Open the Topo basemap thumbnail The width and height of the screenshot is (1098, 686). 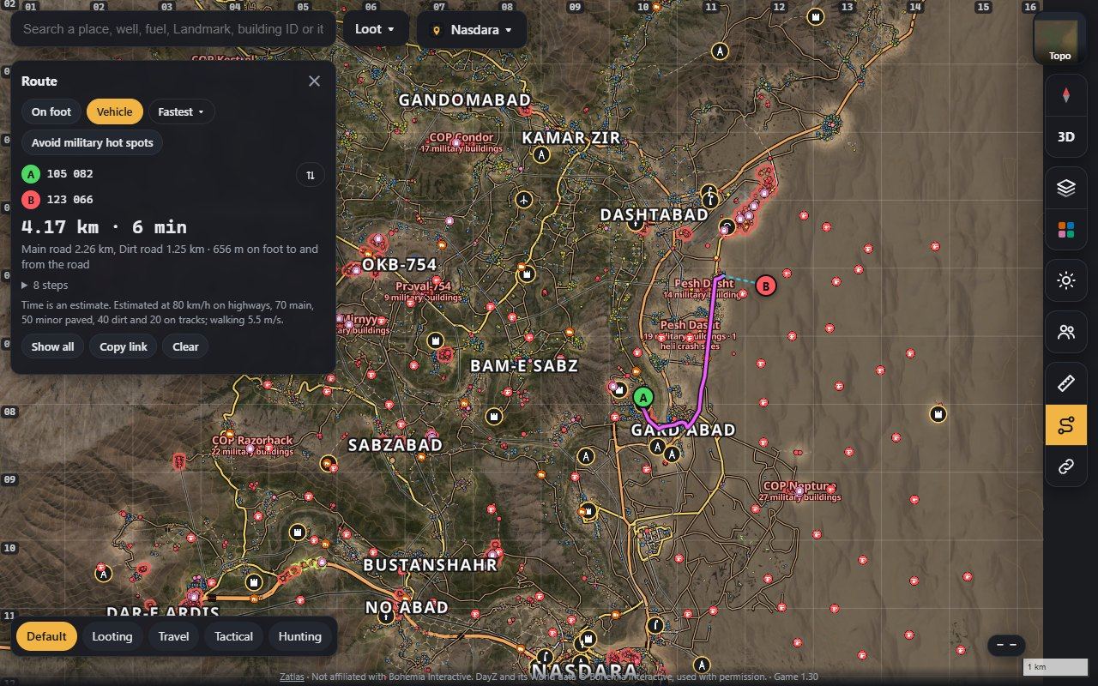[1059, 39]
